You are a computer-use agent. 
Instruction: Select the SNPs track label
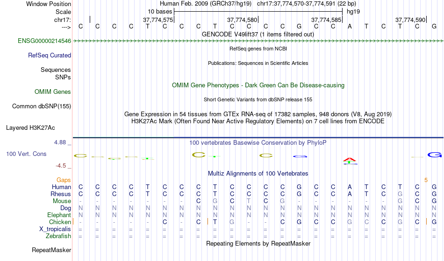(x=63, y=77)
